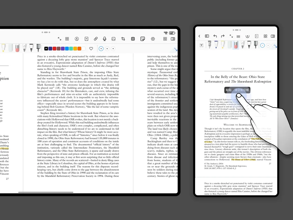Select the fountain pen in right tablet
Image resolution: width=293 pixels, height=220 pixels.
(209, 45)
